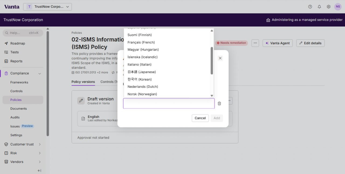Select Policies in sidebar
Screen dimensions: 345x174
coord(23,100)
